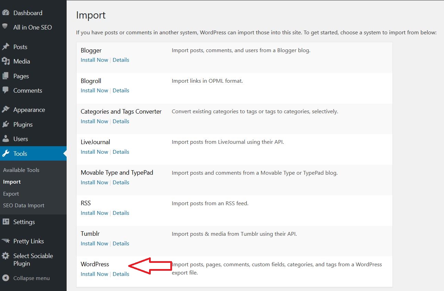Click the Collapse menu arrow icon

coord(5,278)
